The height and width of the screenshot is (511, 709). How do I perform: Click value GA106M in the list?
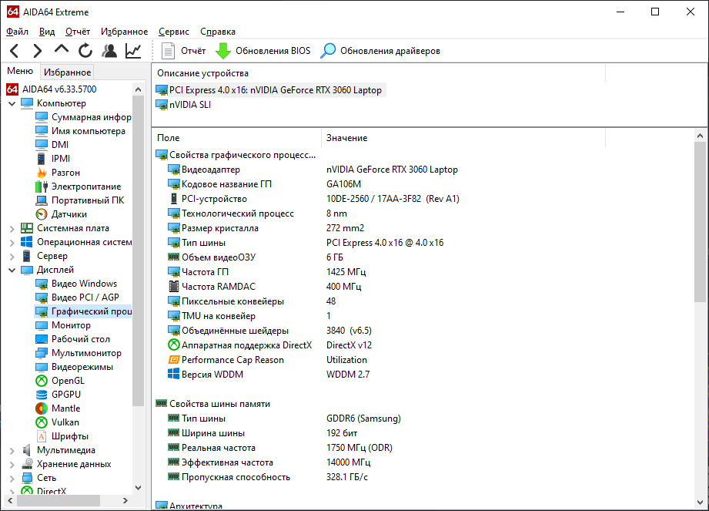[x=343, y=184]
